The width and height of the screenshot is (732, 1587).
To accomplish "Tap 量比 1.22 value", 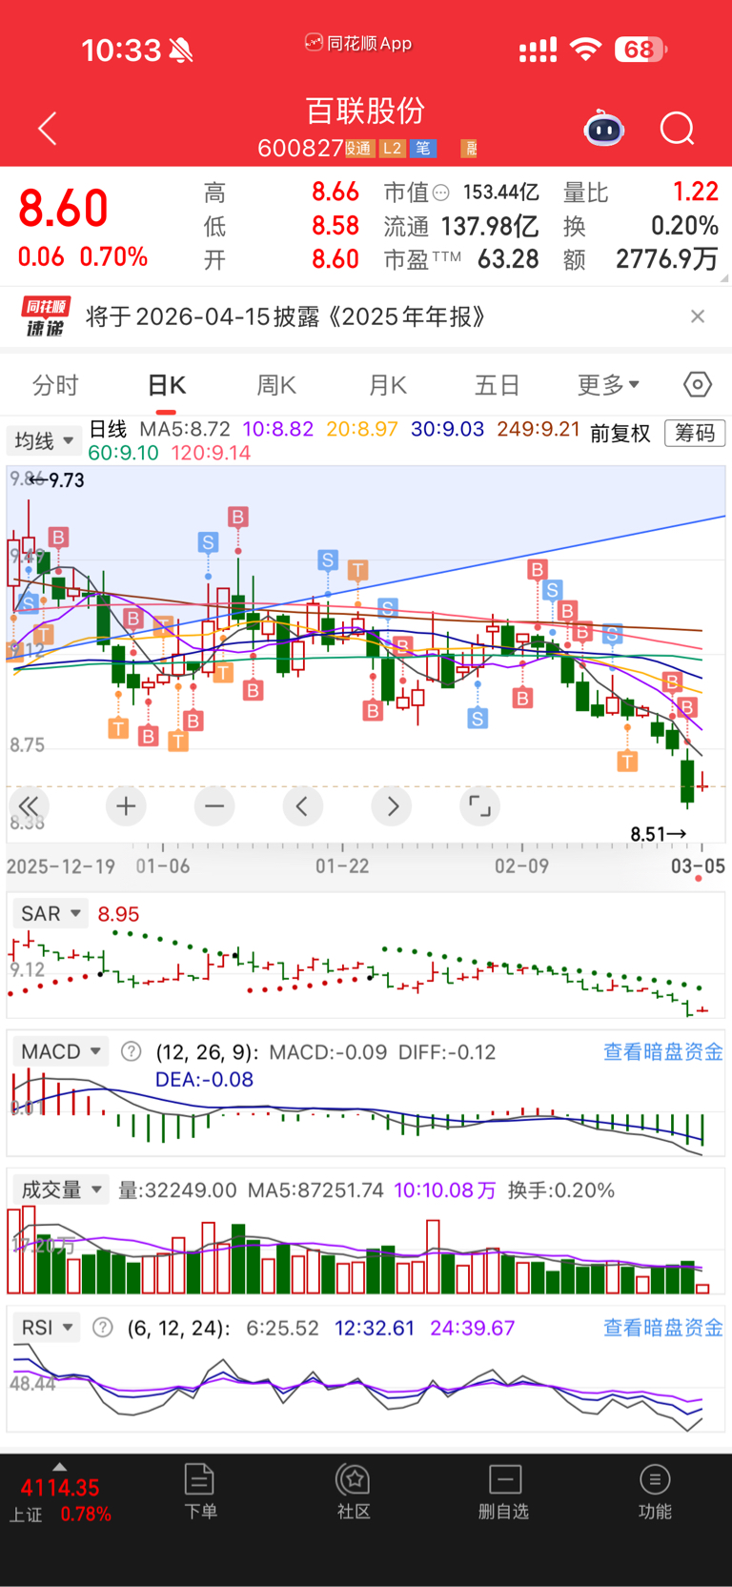I will click(x=695, y=192).
